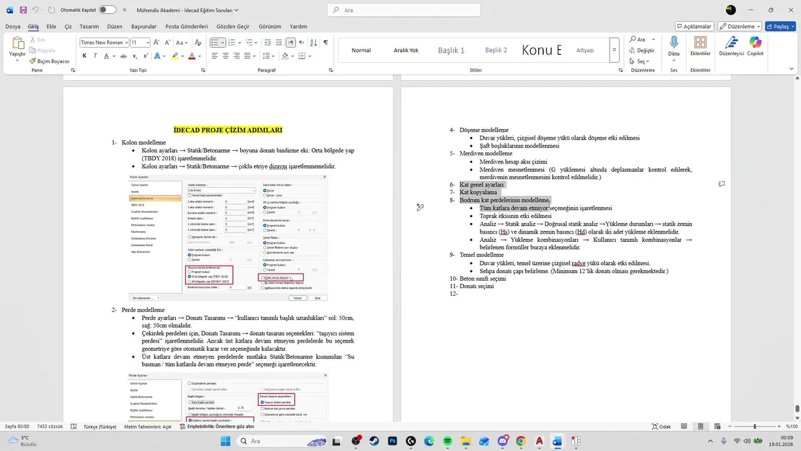Viewport: 801px width, 451px height.
Task: Center align text
Action: coord(226,56)
